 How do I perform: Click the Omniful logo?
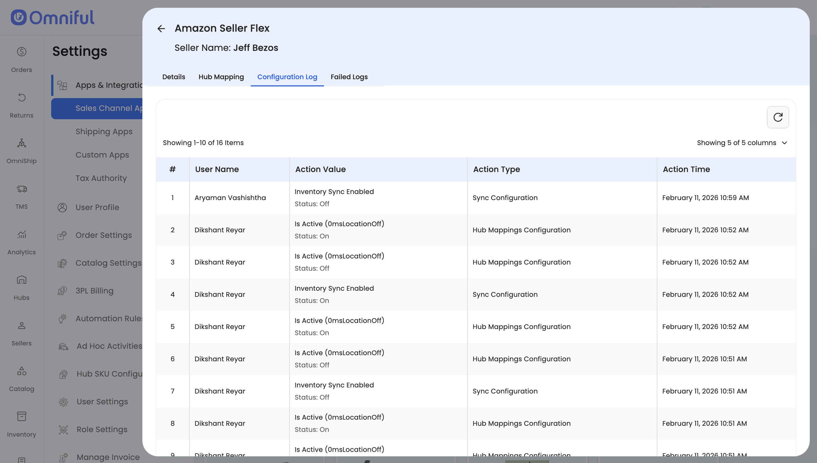click(x=53, y=18)
